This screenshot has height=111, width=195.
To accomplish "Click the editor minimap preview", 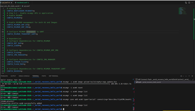I will coord(183,11).
